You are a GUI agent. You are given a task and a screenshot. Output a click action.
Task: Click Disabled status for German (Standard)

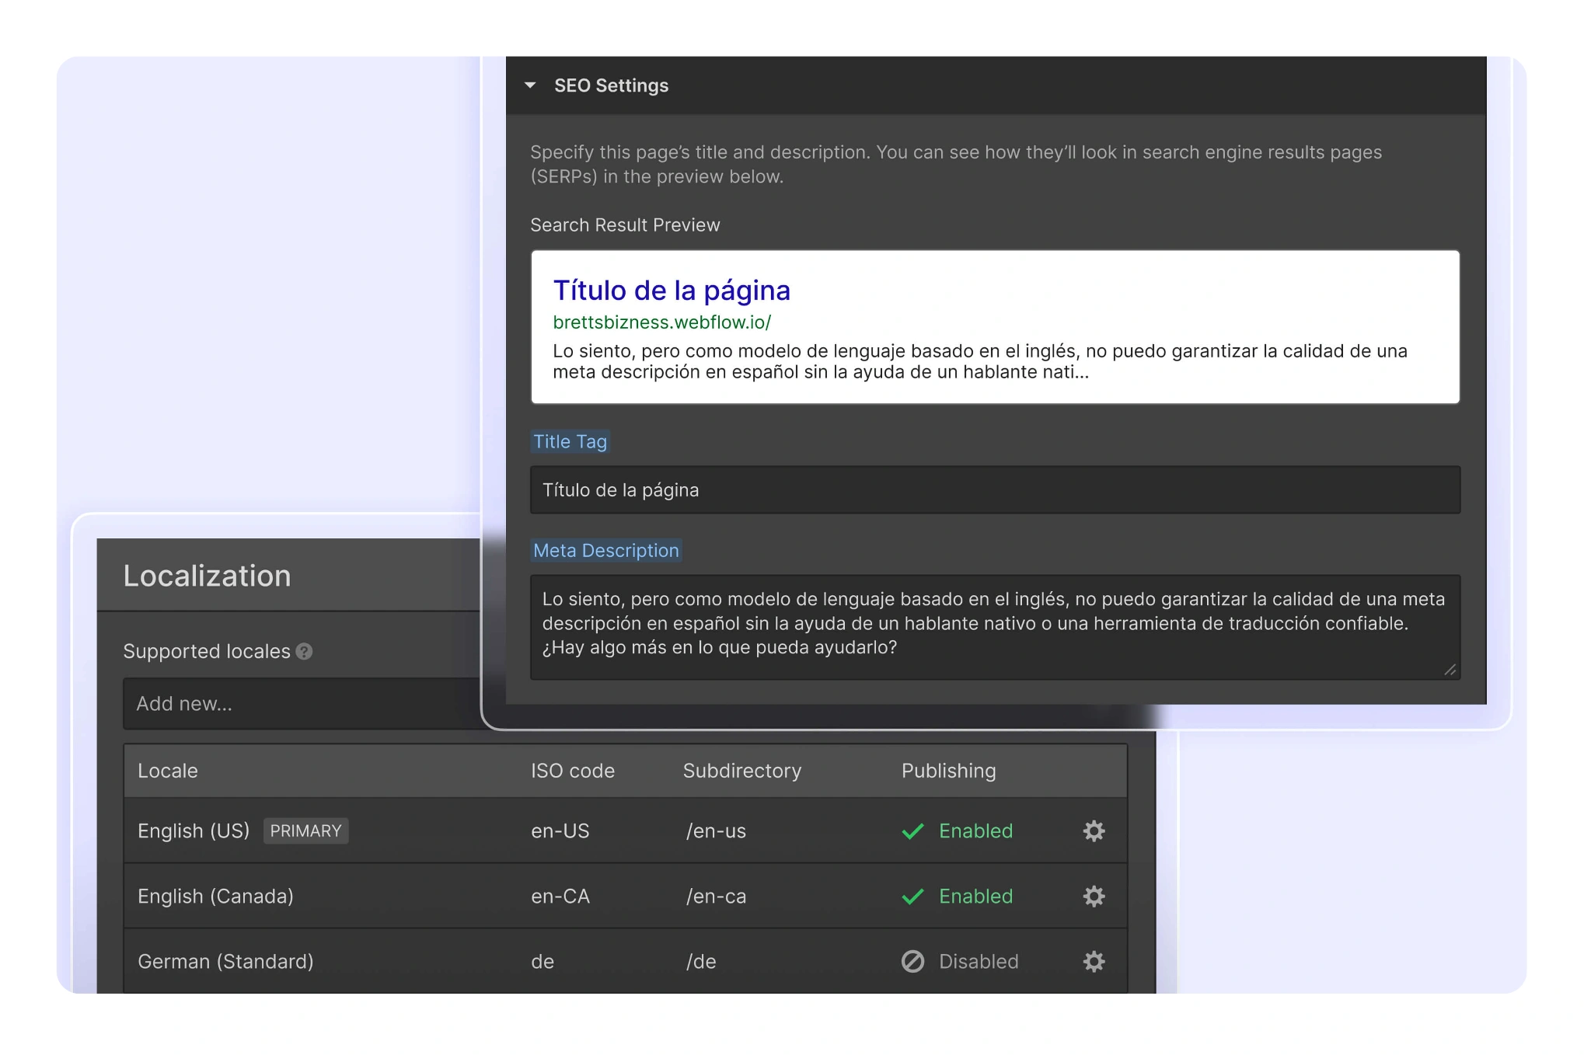[979, 962]
